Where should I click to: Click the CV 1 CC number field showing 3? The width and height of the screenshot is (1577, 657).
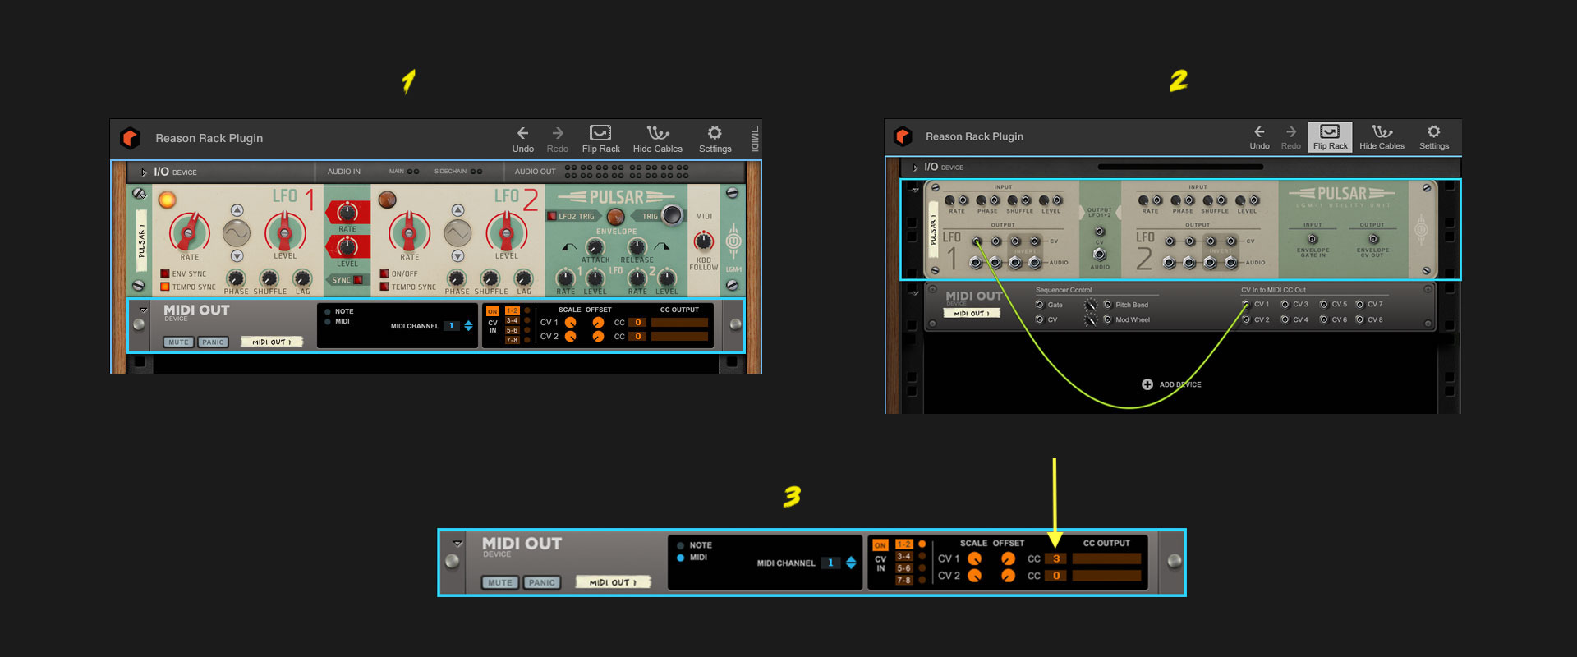(x=1055, y=558)
